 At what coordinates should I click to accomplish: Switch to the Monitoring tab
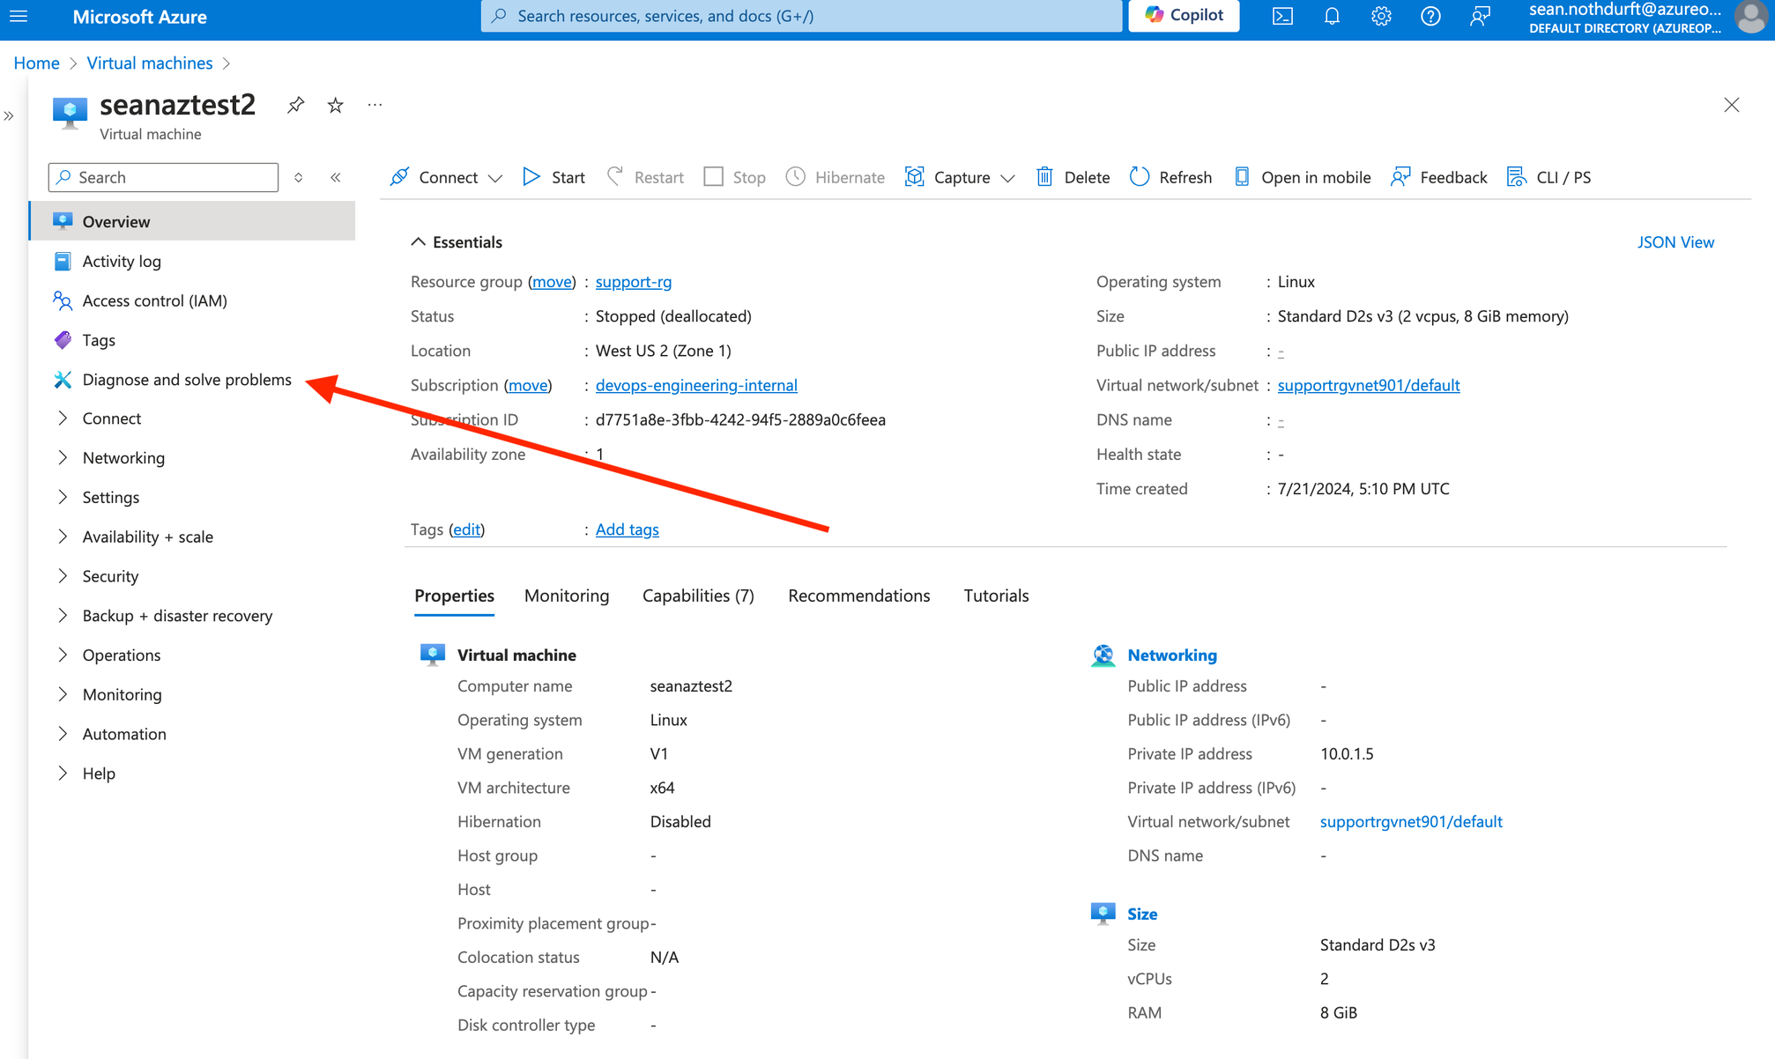click(566, 596)
